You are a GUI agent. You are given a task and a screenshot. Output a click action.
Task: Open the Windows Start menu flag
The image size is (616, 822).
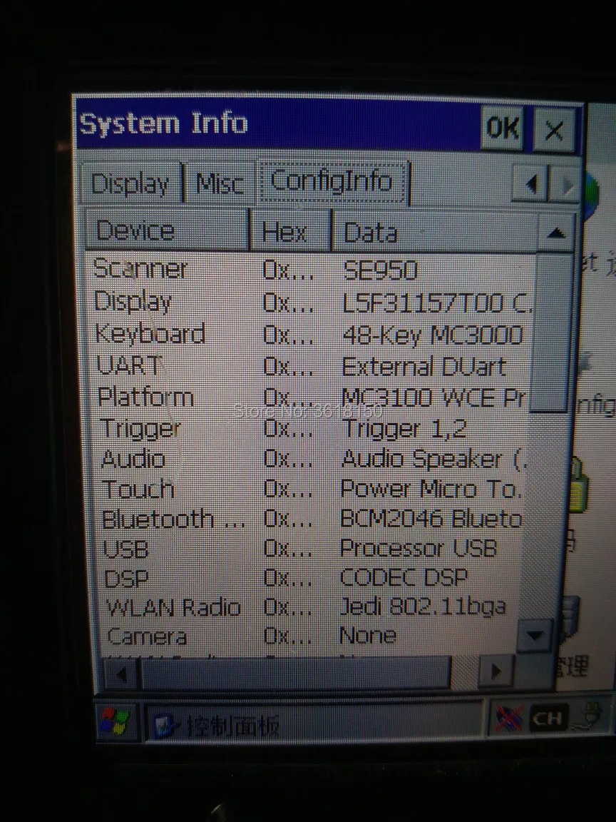coord(115,721)
